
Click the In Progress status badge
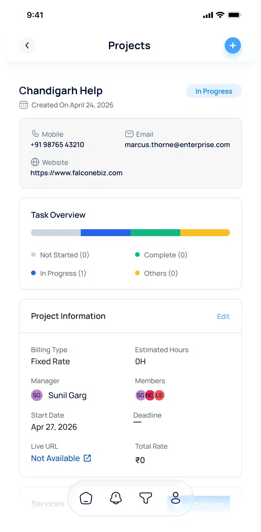(214, 91)
